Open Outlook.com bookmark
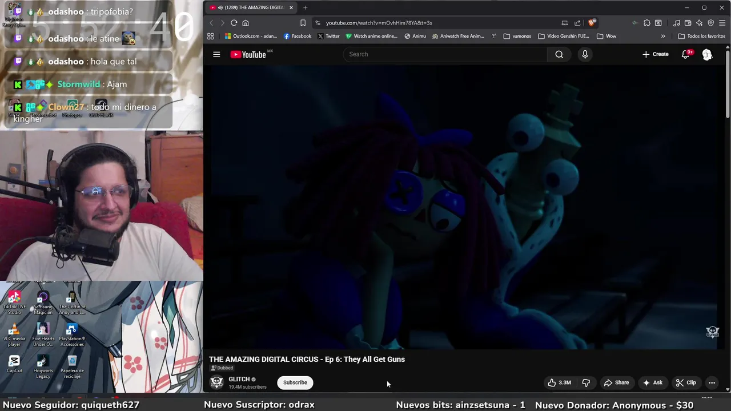731x411 pixels. click(x=251, y=36)
